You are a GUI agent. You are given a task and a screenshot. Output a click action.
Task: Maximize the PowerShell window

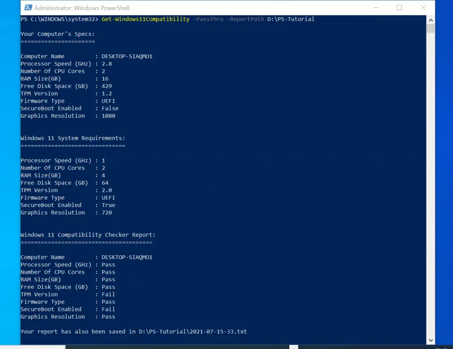click(399, 8)
